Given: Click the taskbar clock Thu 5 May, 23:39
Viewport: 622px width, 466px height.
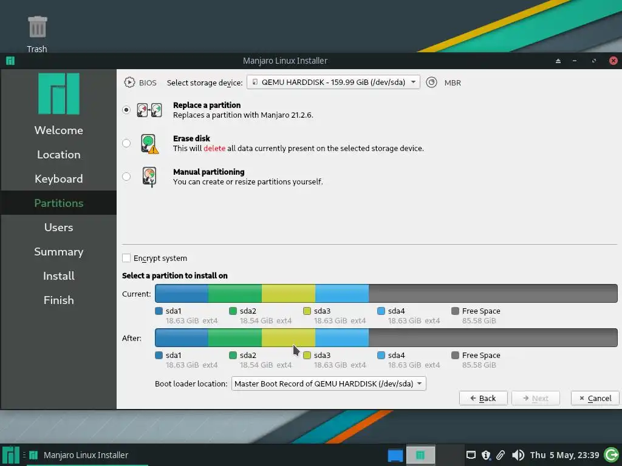Looking at the screenshot, I should [564, 455].
